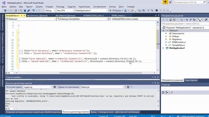The image size is (209, 117).
Task: Click Package Manager Console vertical scrollbar thumb
Action: click(158, 101)
